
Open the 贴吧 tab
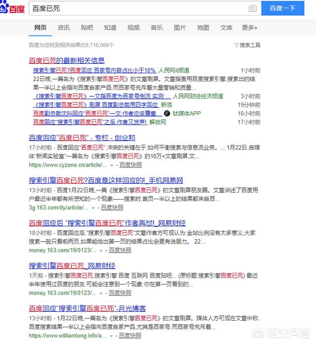pyautogui.click(x=87, y=28)
